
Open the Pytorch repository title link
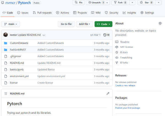coord(24,3)
